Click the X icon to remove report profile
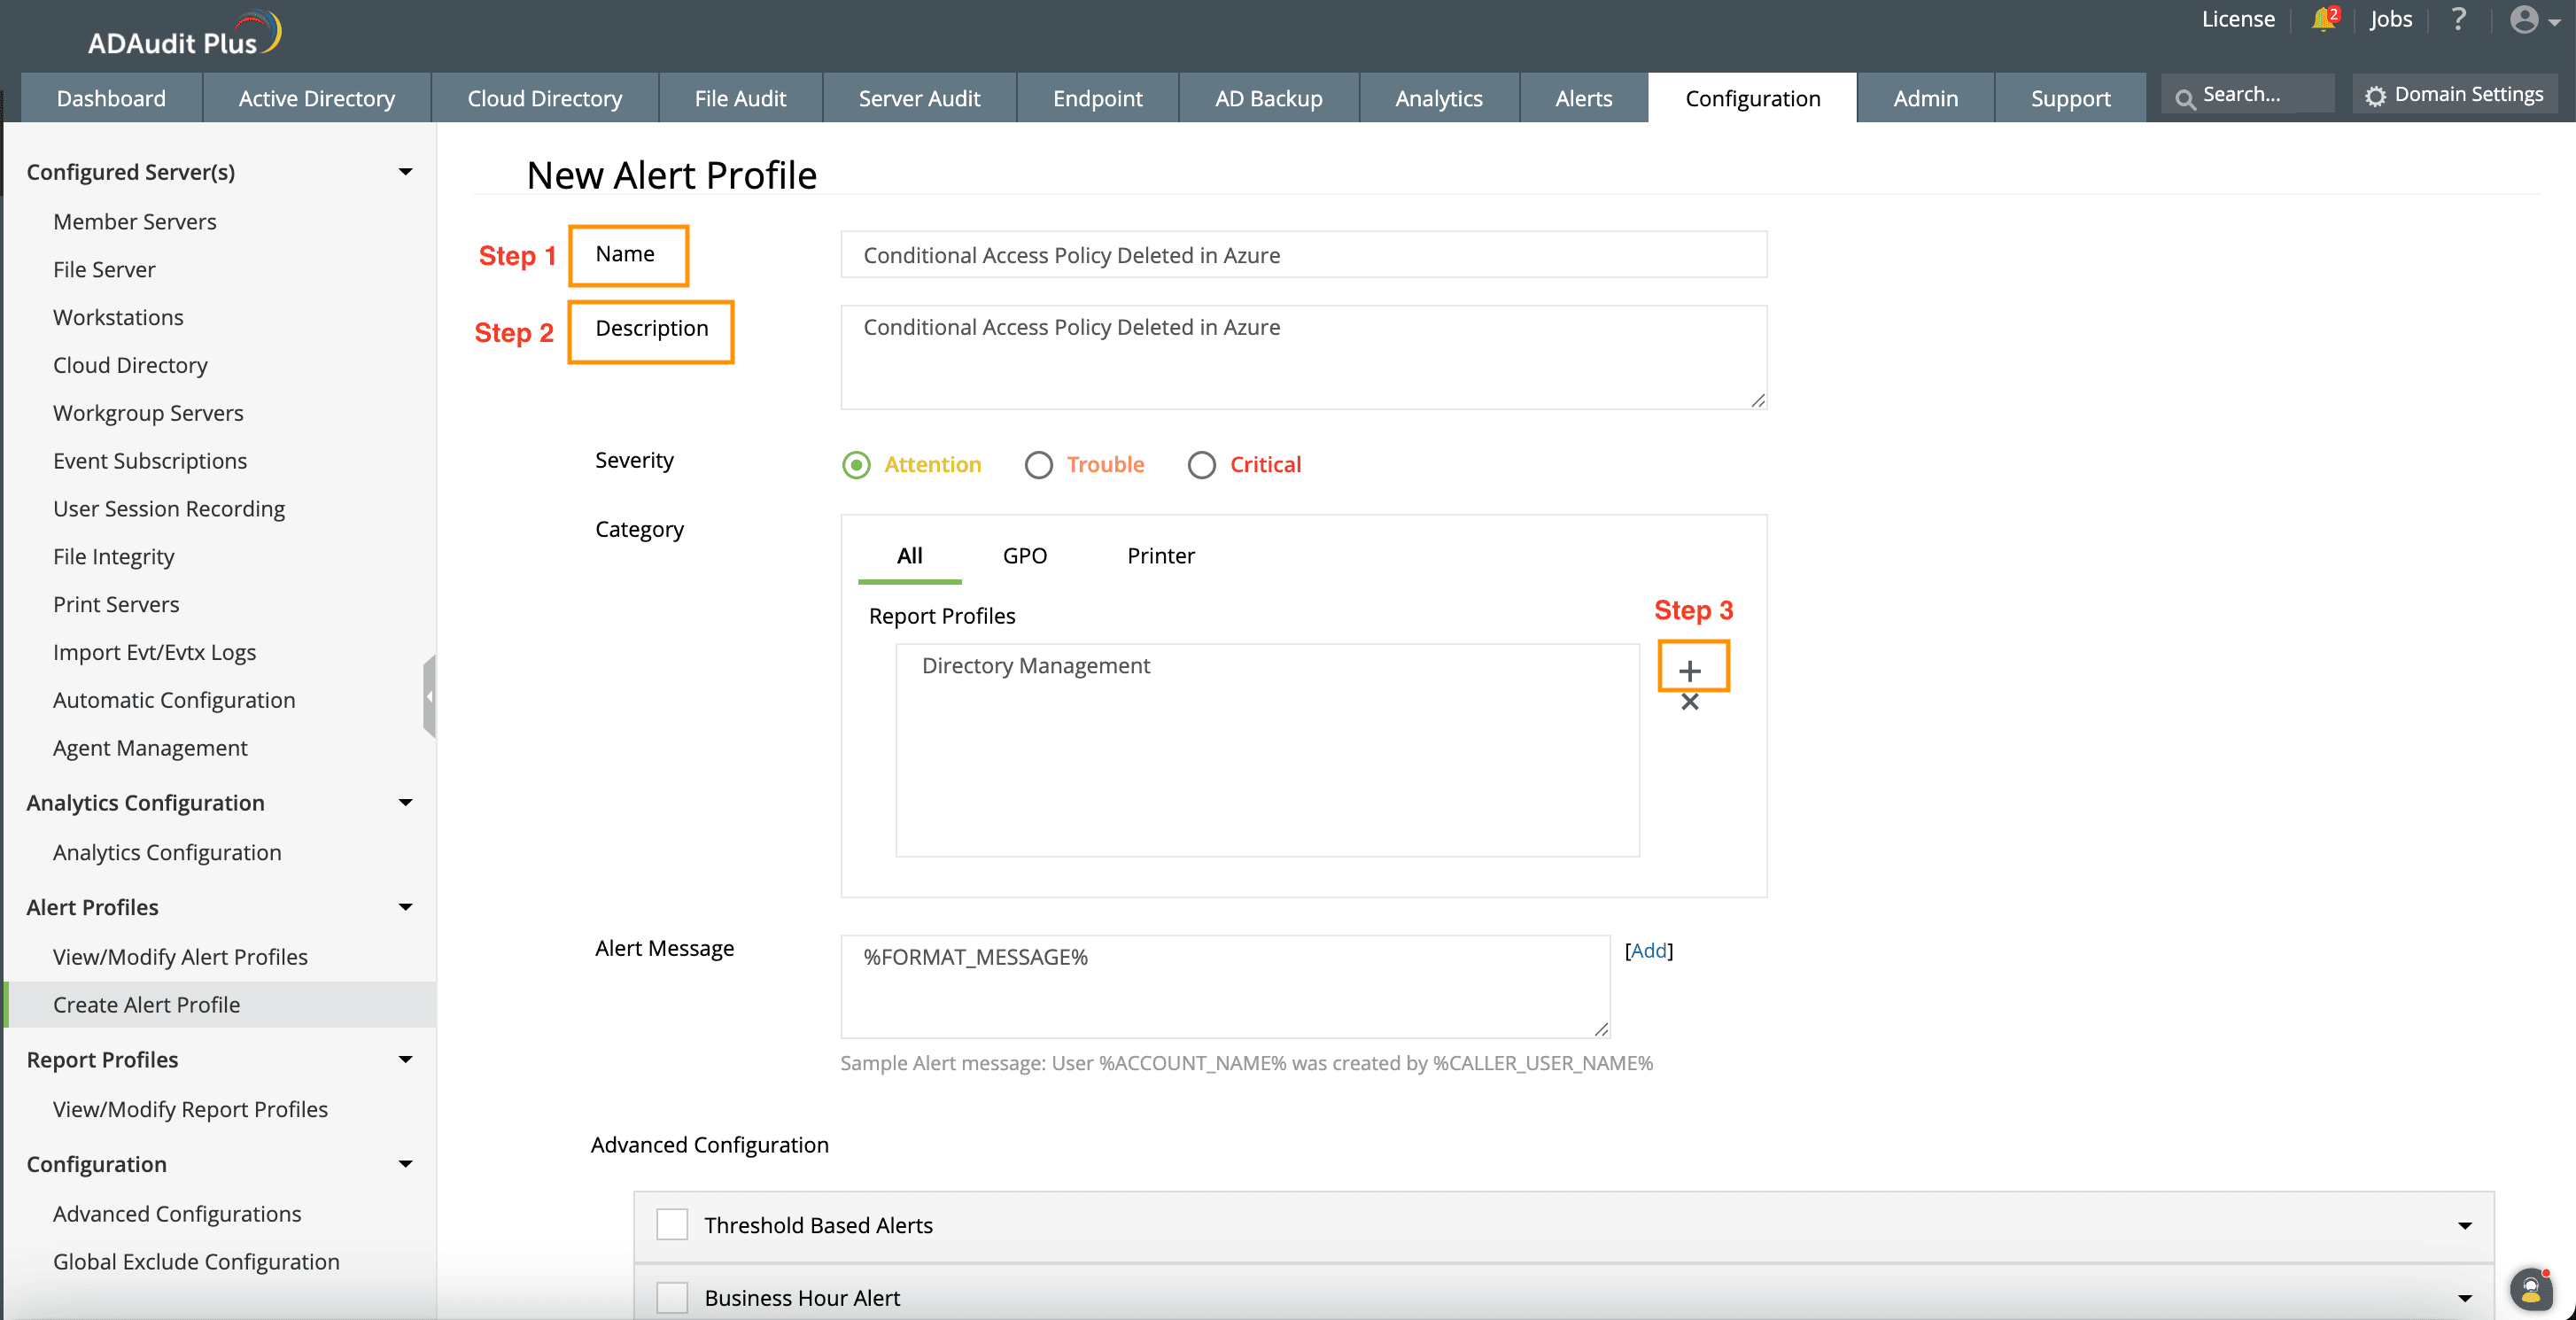2576x1320 pixels. (x=1690, y=702)
